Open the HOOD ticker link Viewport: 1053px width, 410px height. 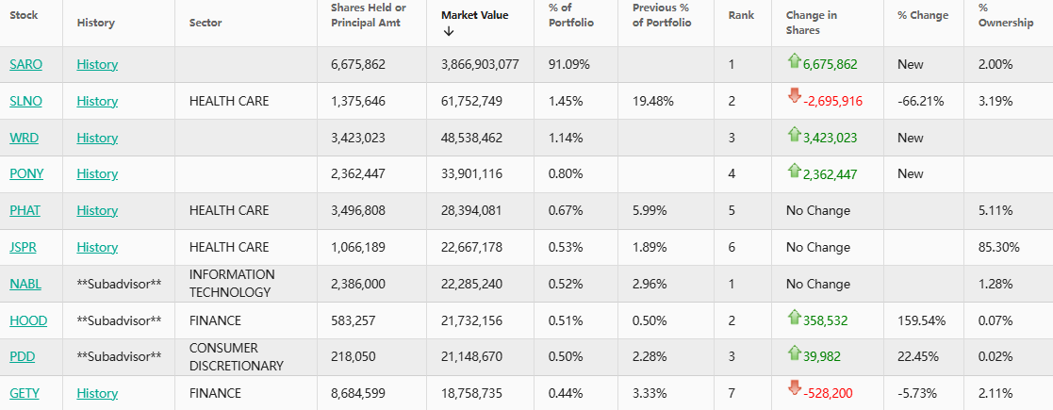coord(28,320)
